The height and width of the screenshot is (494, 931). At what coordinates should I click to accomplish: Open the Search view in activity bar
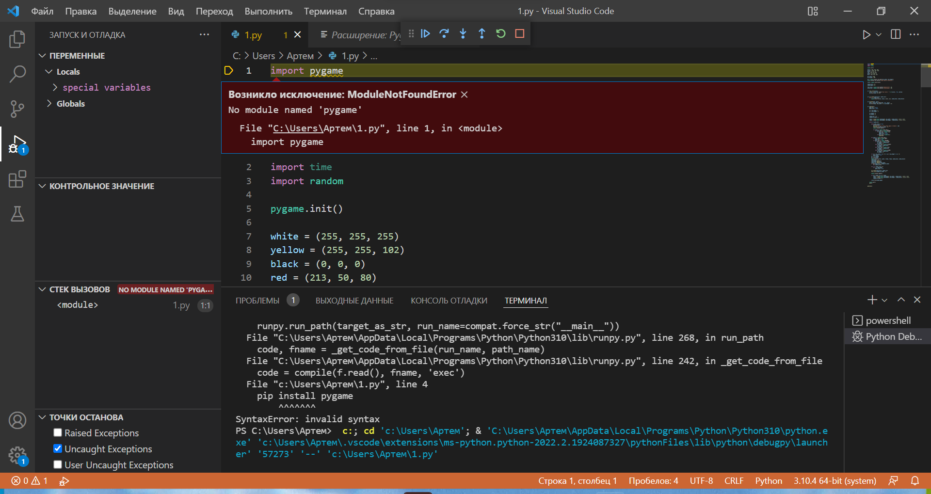(x=17, y=74)
